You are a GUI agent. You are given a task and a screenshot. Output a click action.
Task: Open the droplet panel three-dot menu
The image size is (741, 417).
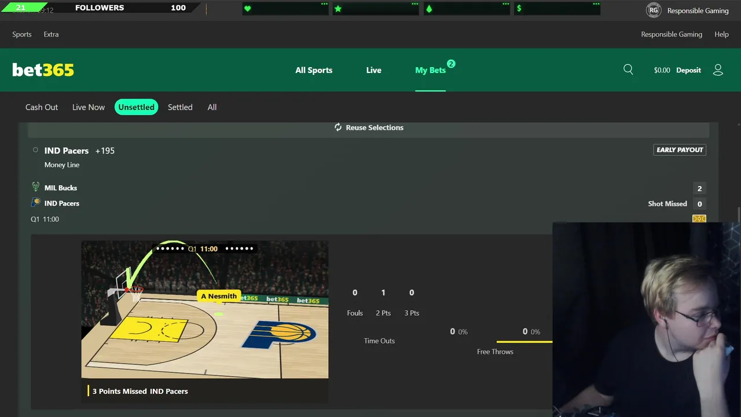point(505,4)
